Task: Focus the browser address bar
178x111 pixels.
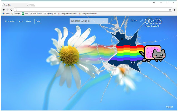Action: [93, 10]
